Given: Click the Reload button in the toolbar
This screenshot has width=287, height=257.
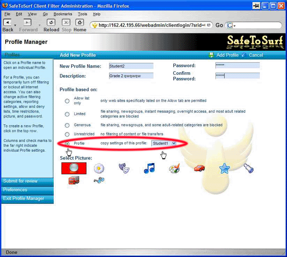Looking at the screenshot, I should (51, 25).
